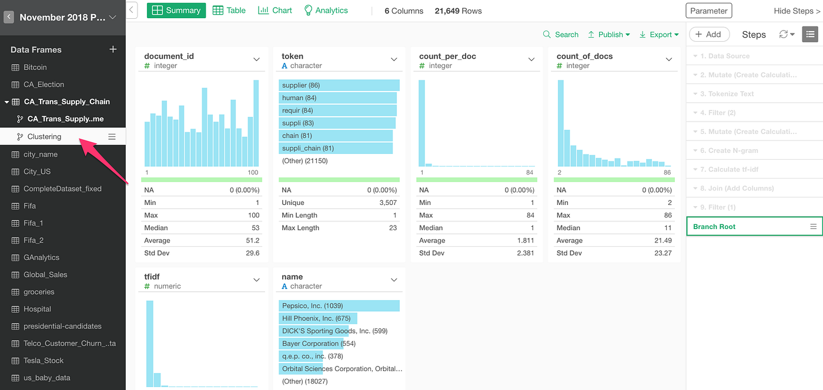This screenshot has height=390, width=823.
Task: Switch to the Analytics tab
Action: click(326, 10)
